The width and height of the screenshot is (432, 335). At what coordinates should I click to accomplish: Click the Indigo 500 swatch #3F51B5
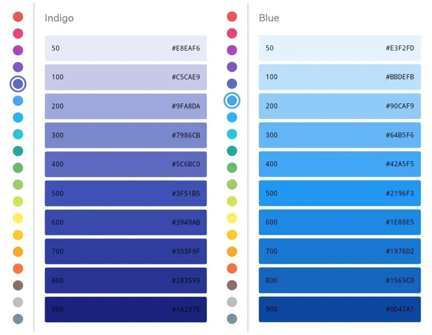point(126,193)
